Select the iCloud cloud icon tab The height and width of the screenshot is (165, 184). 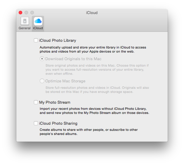[38, 21]
